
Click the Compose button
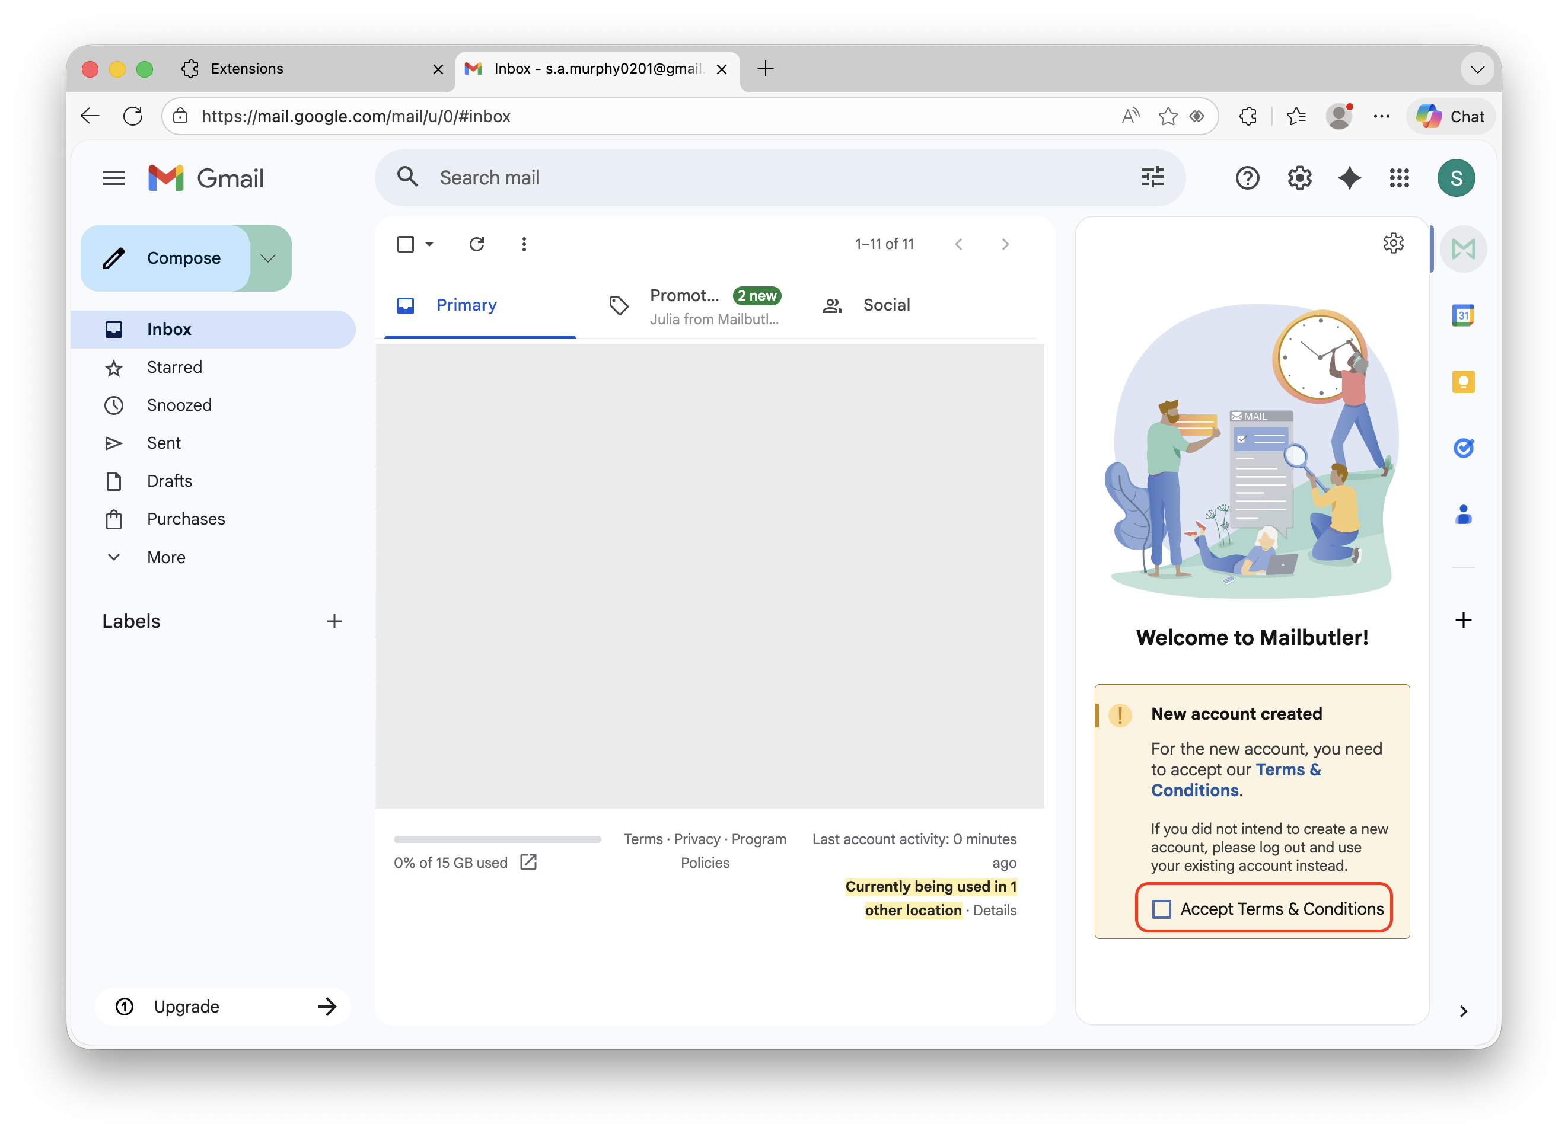165,258
